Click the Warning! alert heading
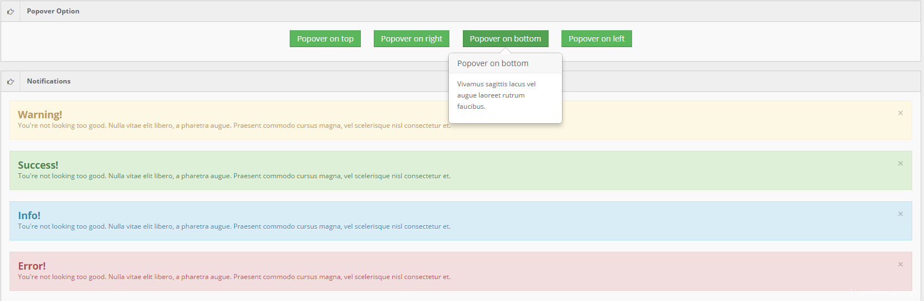Viewport: 924px width, 301px height. (40, 114)
